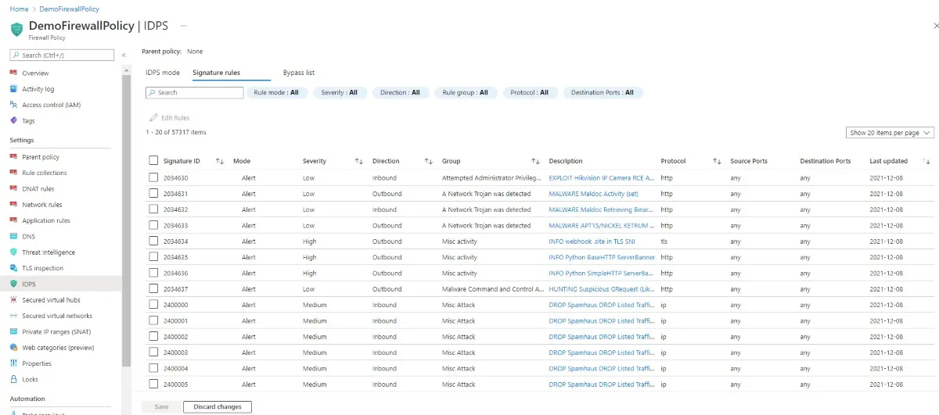Open the EXPLOIT Hikvision IP Camera description link
Viewport: 939px width, 415px height.
tap(601, 177)
